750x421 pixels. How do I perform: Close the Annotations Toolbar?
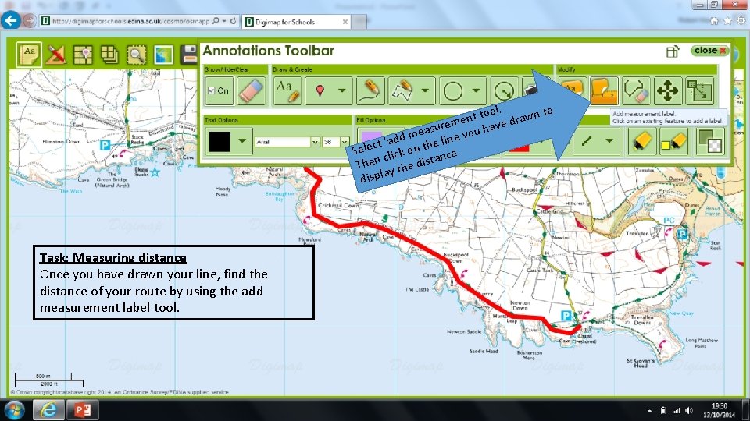coord(710,50)
